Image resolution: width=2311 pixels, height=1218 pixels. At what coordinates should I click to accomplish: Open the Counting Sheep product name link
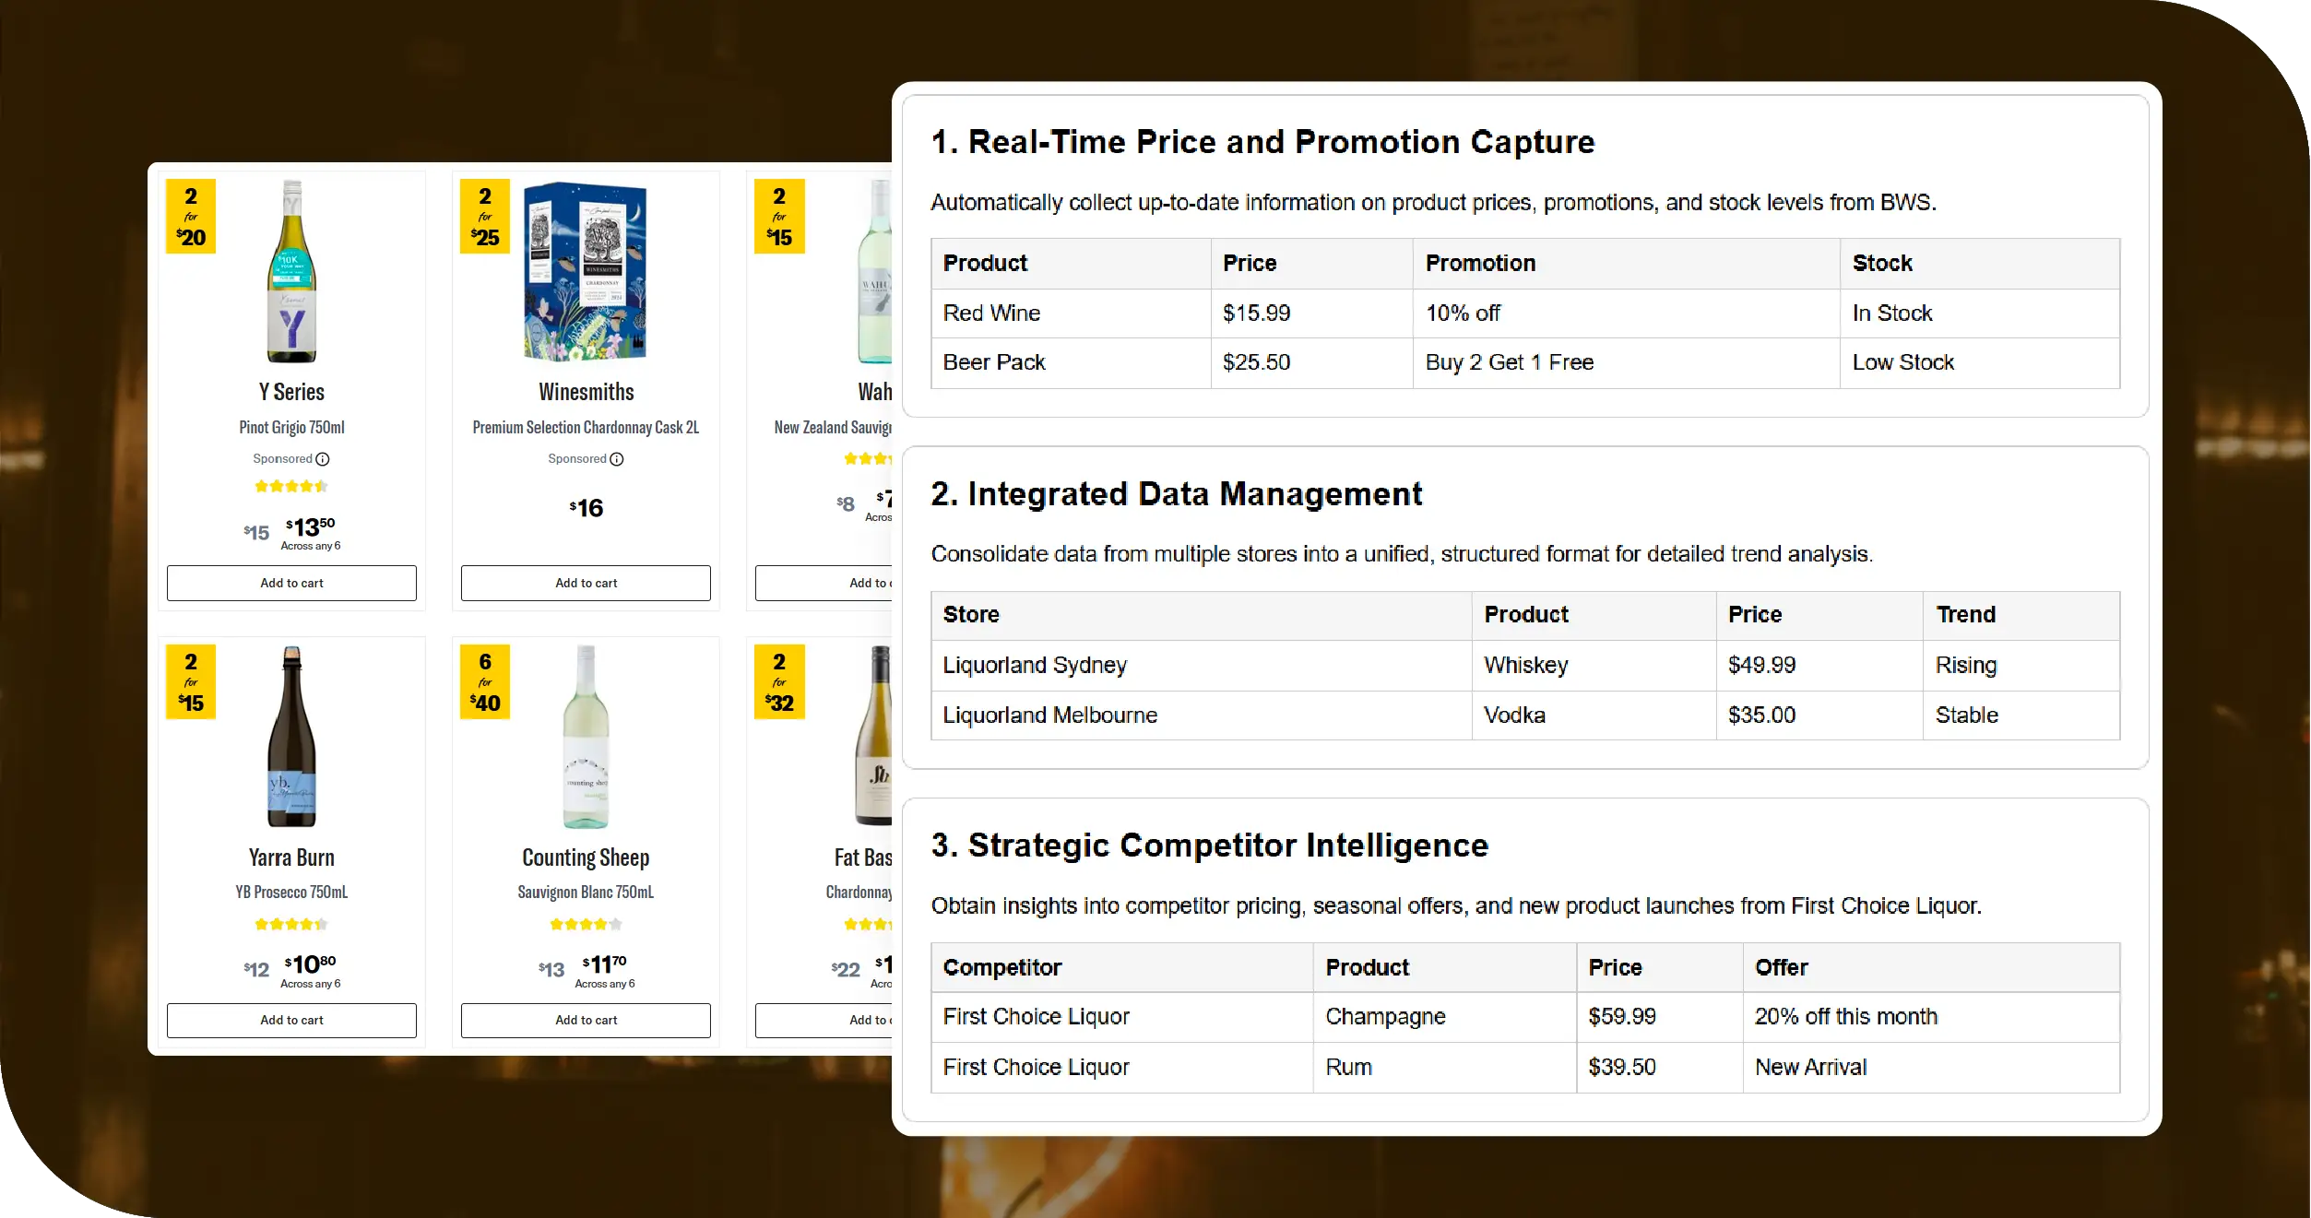[x=586, y=857]
